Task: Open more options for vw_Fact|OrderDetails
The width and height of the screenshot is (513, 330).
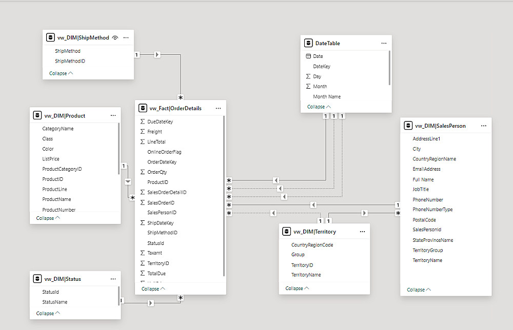Action: tap(218, 108)
